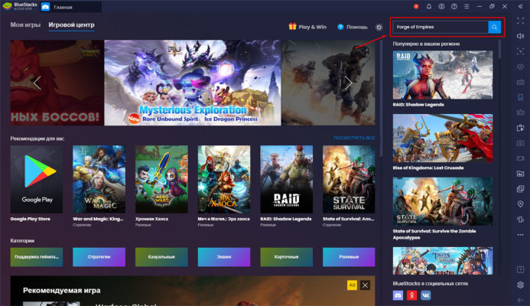Open the Главная home tab
The width and height of the screenshot is (530, 306).
click(71, 7)
